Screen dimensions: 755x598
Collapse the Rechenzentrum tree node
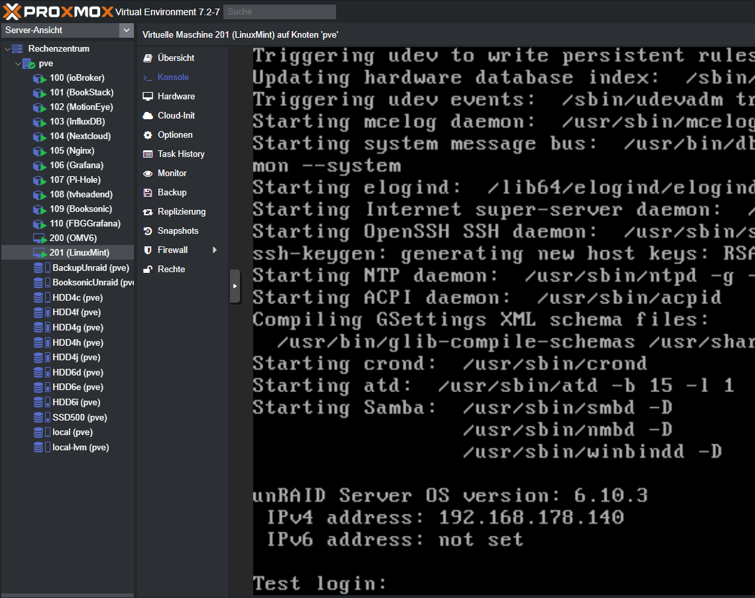click(7, 49)
